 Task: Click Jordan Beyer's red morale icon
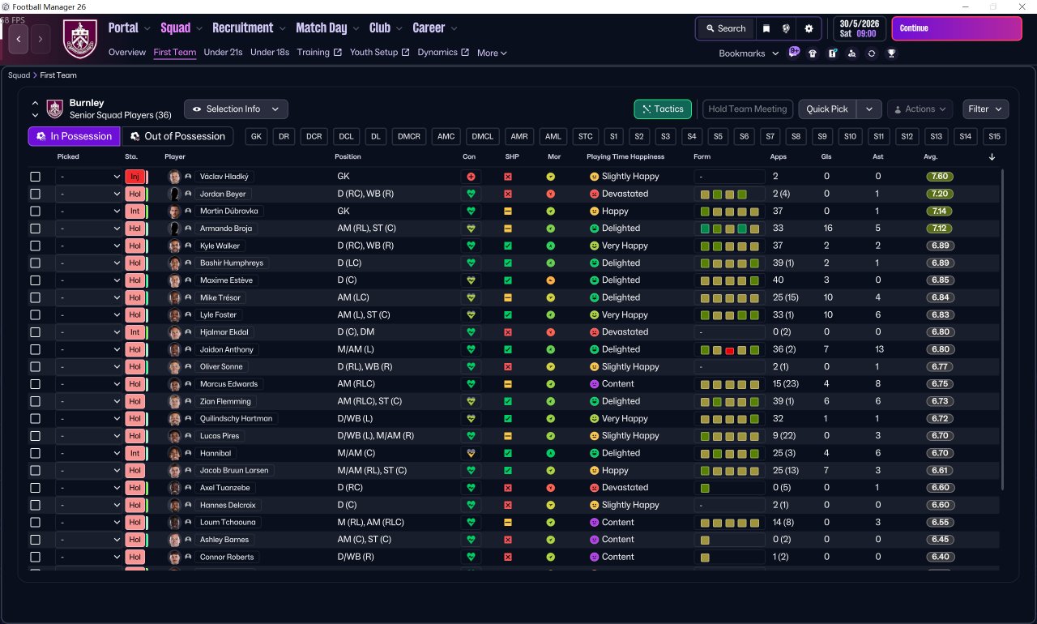pyautogui.click(x=550, y=194)
